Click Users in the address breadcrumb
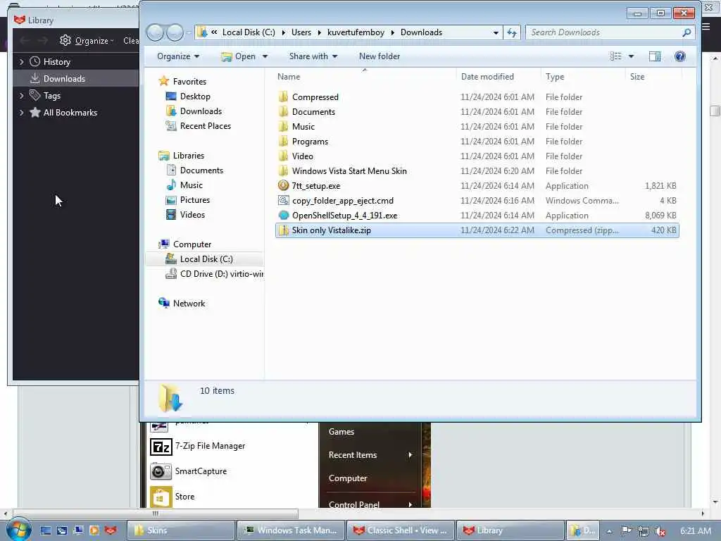Screen dimensions: 721x541 pyautogui.click(x=301, y=32)
